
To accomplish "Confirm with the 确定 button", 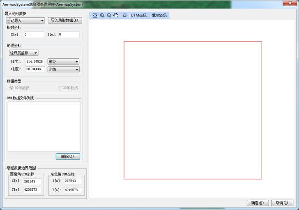I will point(258,203).
